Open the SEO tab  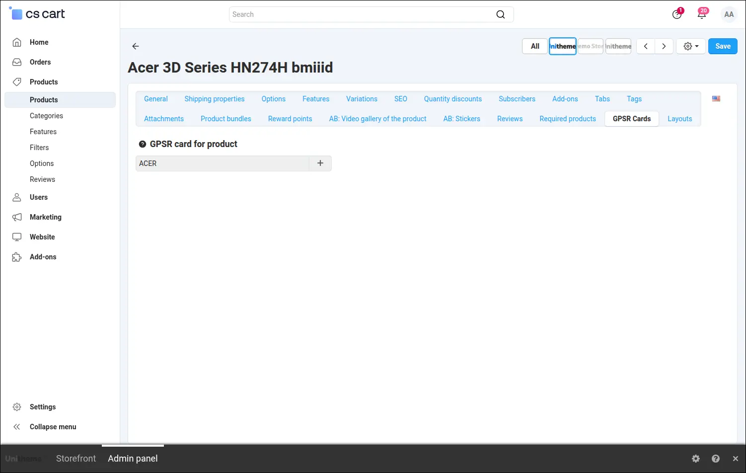point(401,99)
